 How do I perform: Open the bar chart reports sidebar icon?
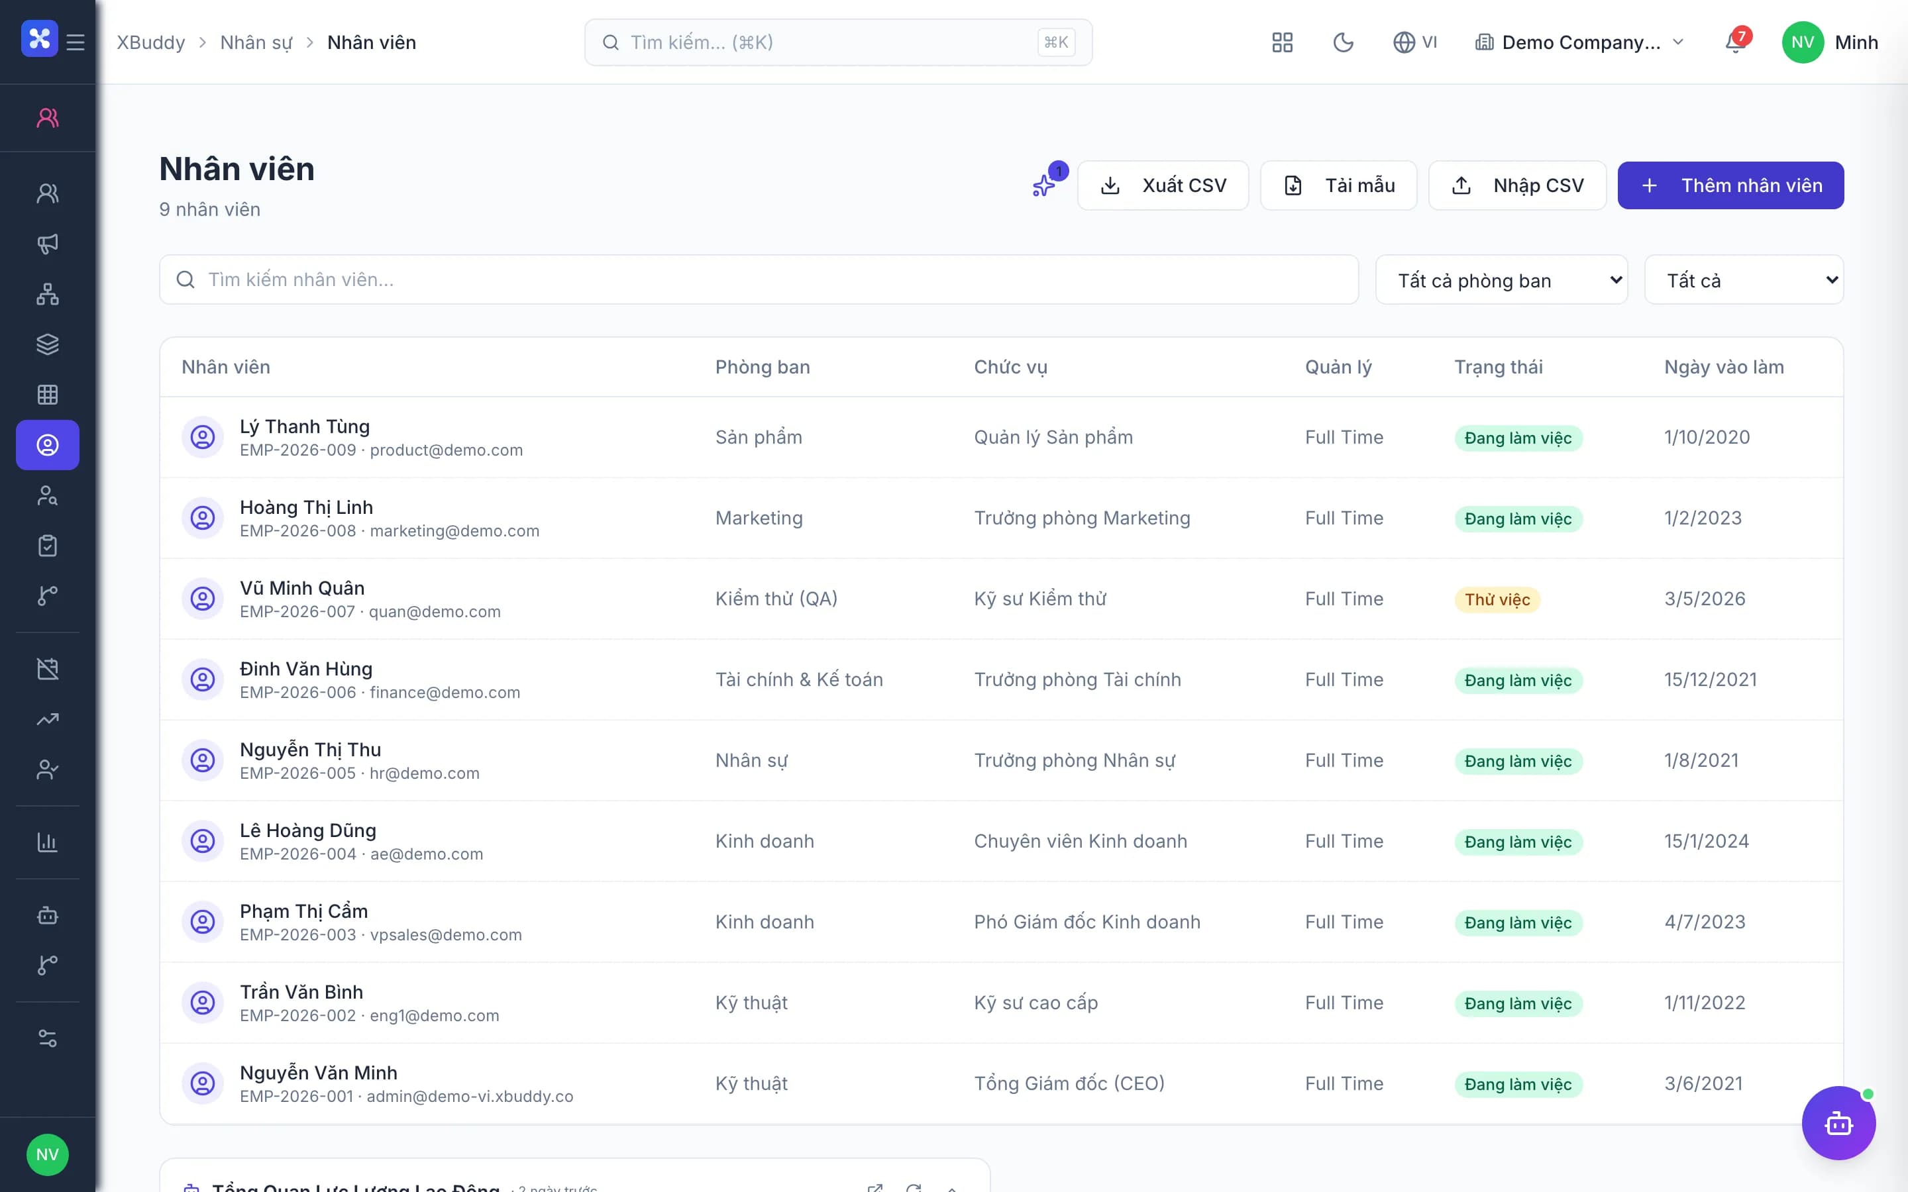(47, 842)
